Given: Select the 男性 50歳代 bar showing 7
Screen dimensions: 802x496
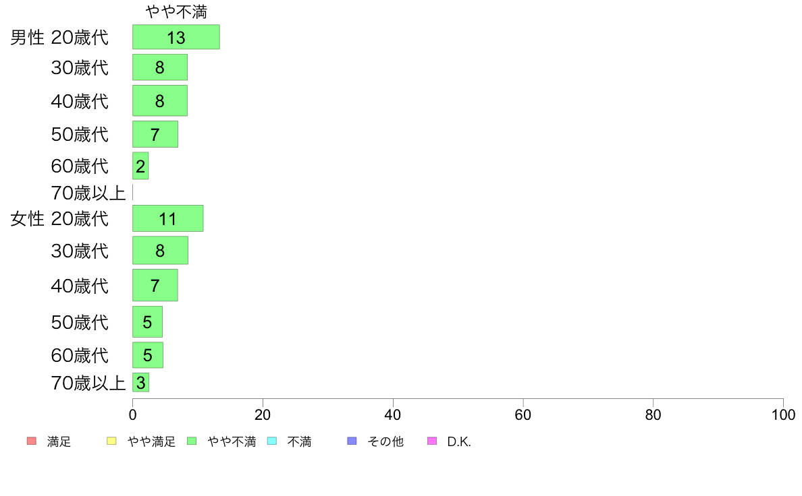Looking at the screenshot, I should [155, 134].
